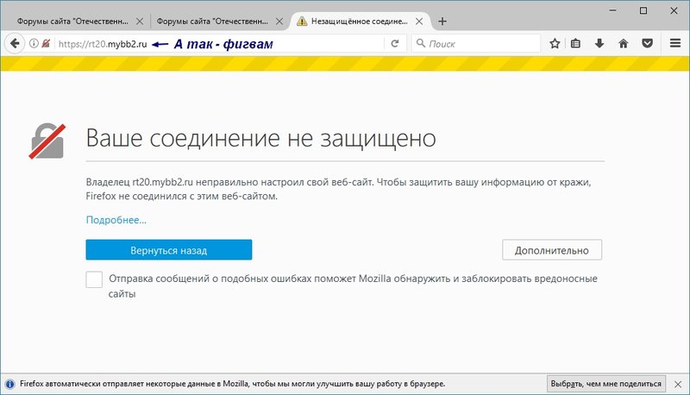Screen dimensions: 690x395
Task: Dismiss the Firefox data notification bar
Action: pos(678,384)
